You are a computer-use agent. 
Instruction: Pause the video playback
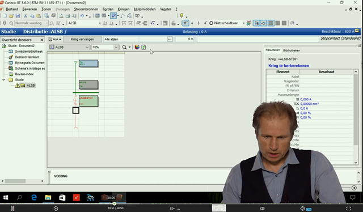12,209
